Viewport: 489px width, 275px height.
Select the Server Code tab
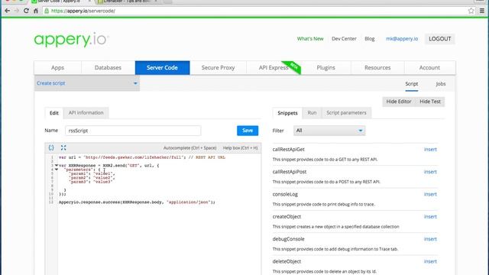[162, 68]
